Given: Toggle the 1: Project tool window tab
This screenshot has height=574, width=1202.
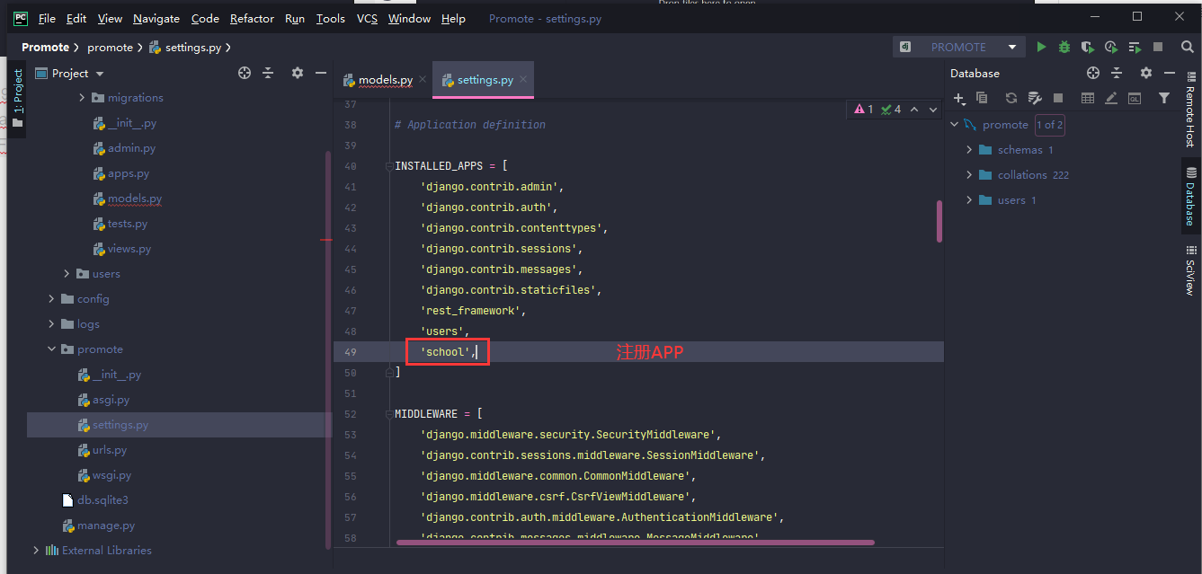Looking at the screenshot, I should coord(17,99).
